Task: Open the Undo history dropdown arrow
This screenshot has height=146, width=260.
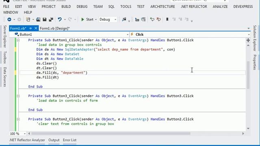Action: (x=65, y=20)
